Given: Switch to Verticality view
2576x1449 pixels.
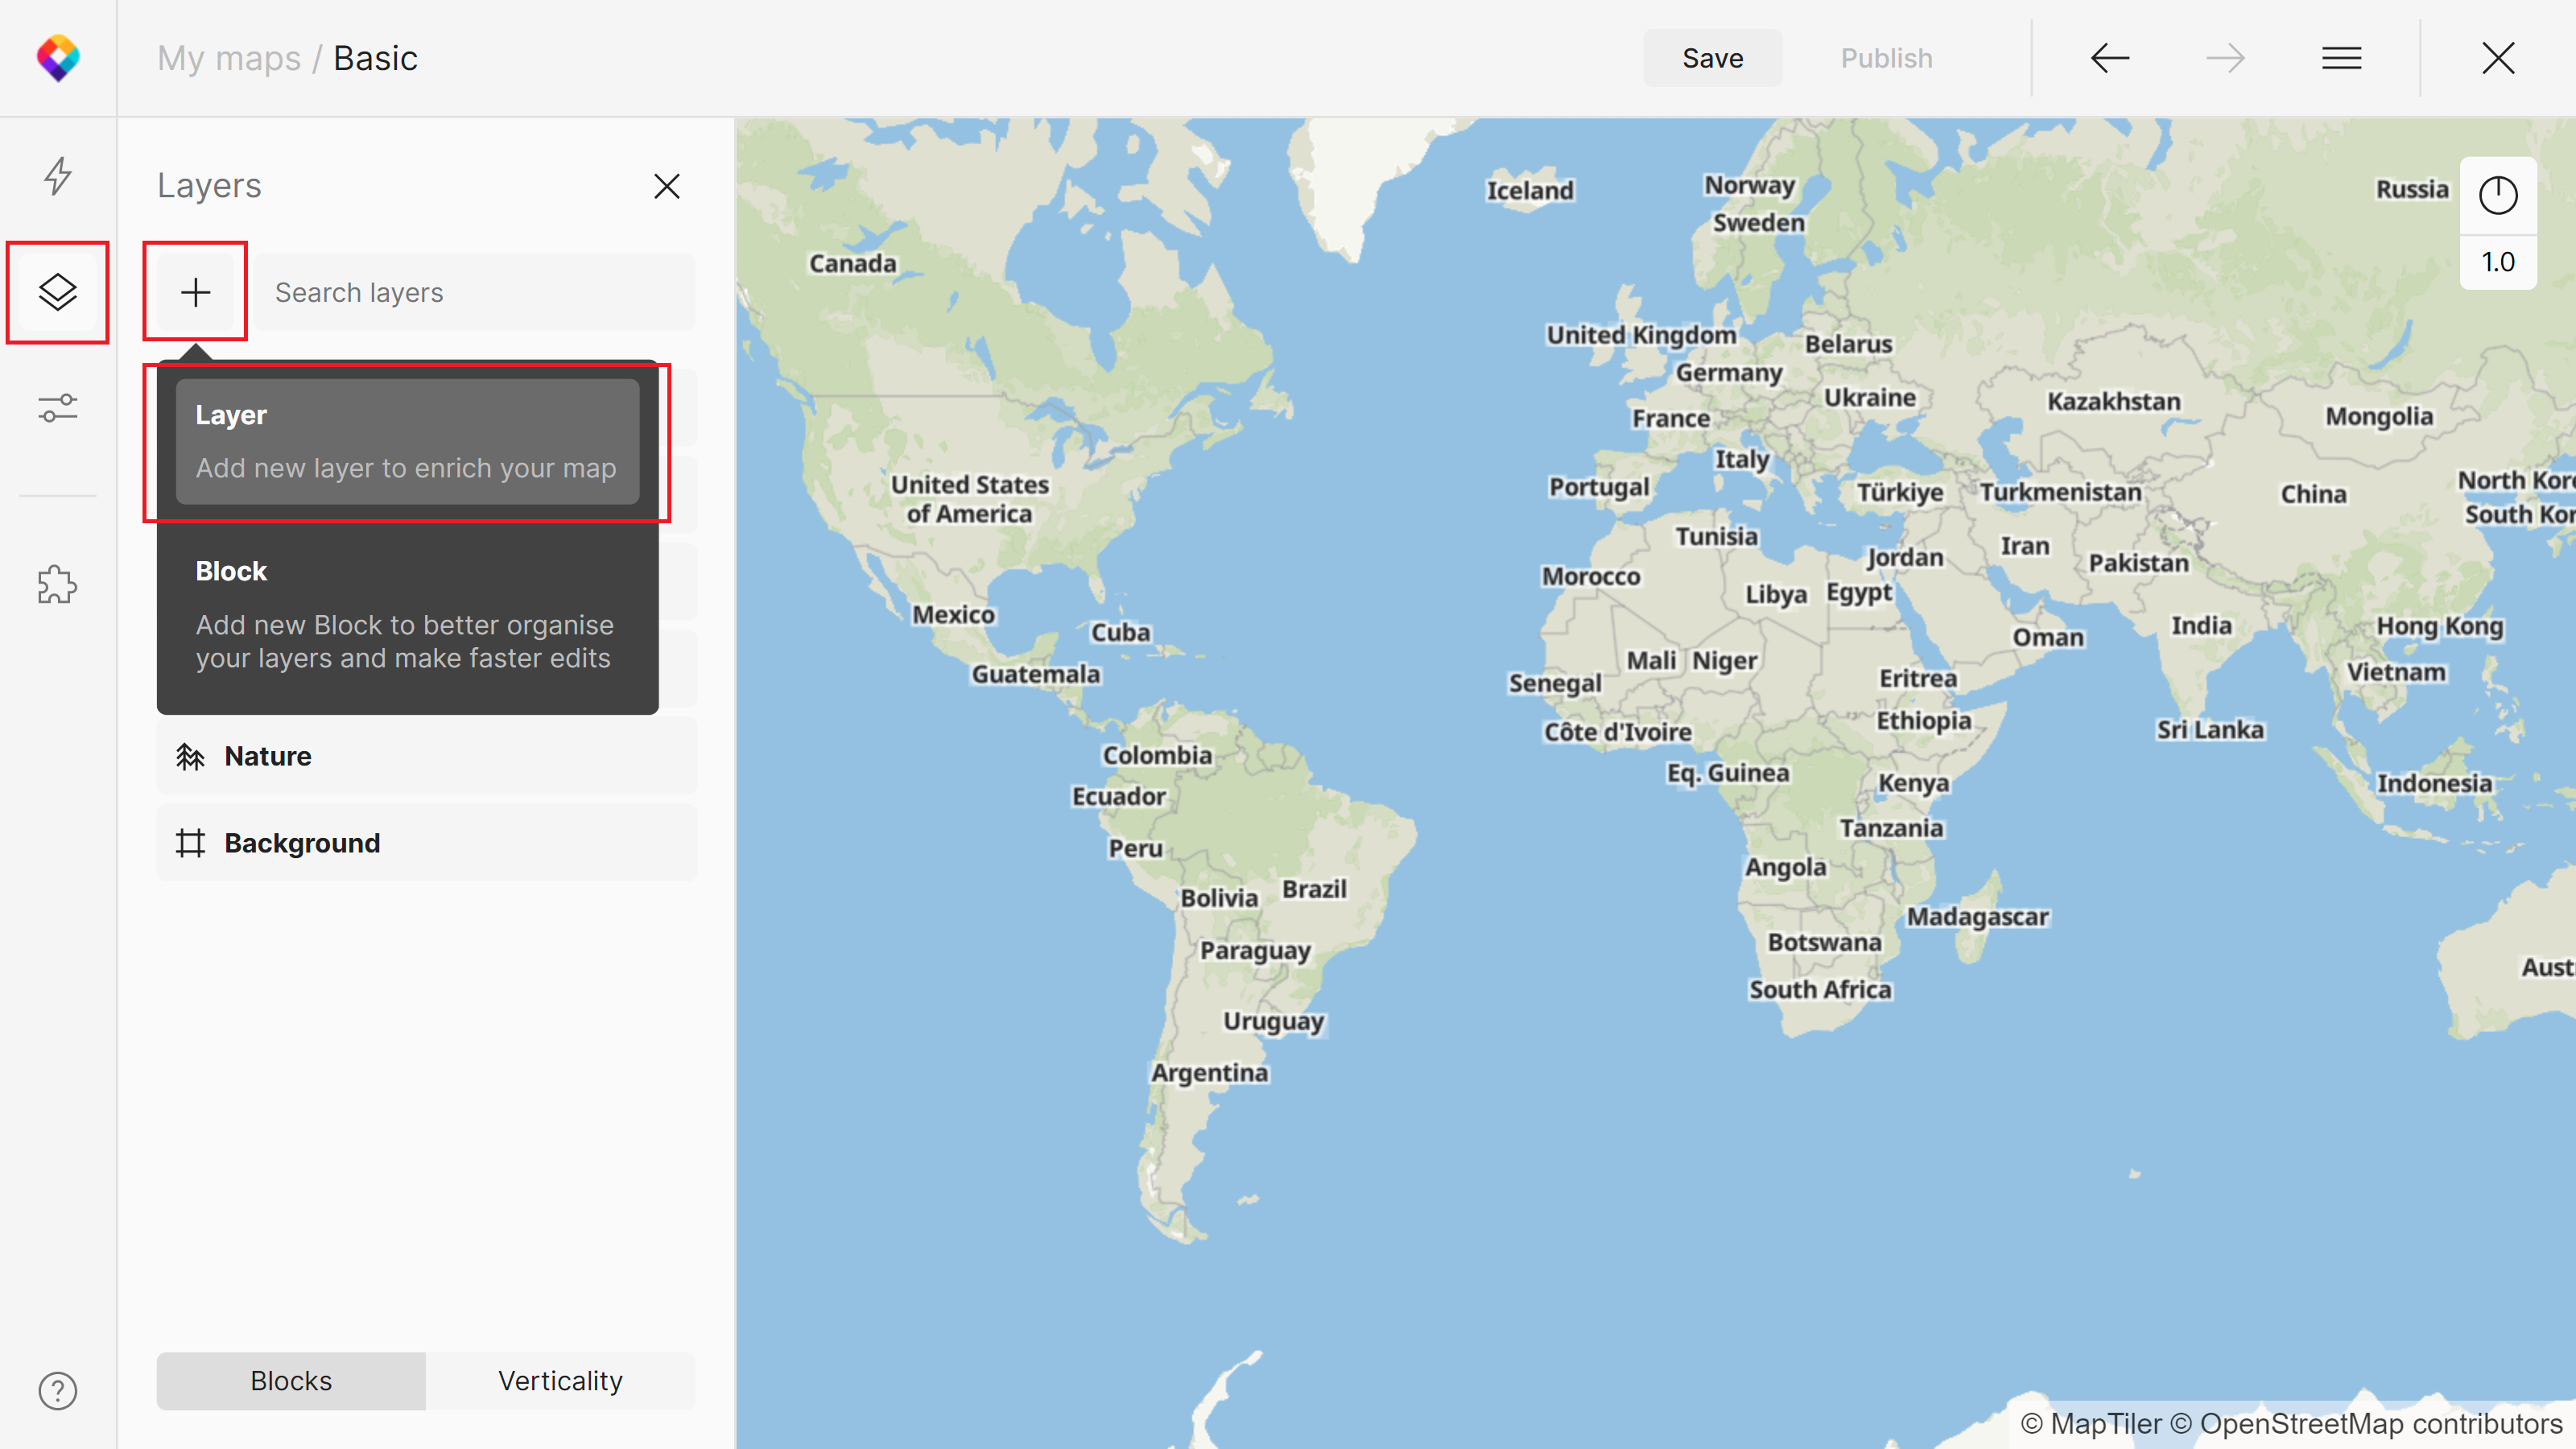Looking at the screenshot, I should 560,1380.
